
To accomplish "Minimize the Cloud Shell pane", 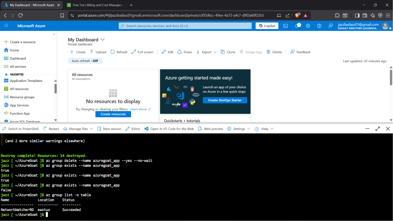I will [x=367, y=129].
